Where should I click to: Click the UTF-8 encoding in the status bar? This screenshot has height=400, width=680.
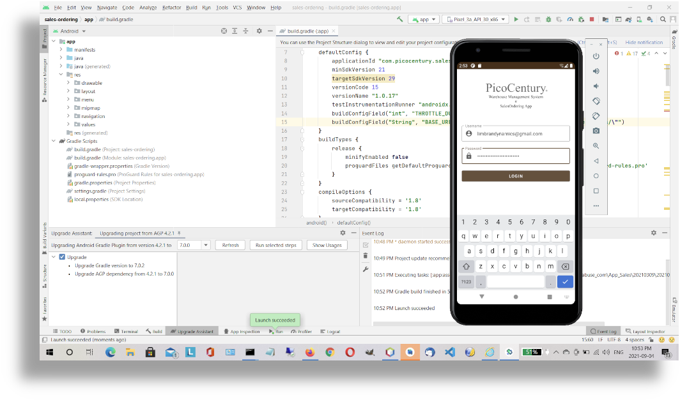[614, 340]
